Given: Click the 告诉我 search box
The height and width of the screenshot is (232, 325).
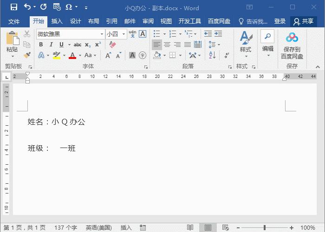Looking at the screenshot, I should coord(253,21).
